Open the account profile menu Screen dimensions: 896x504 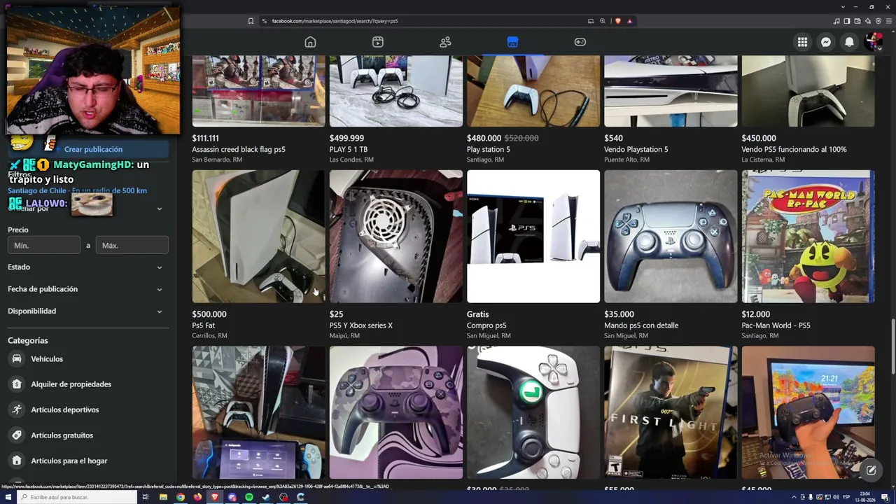(x=873, y=42)
